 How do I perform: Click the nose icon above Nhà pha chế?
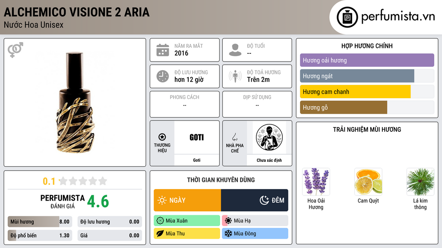(x=234, y=137)
